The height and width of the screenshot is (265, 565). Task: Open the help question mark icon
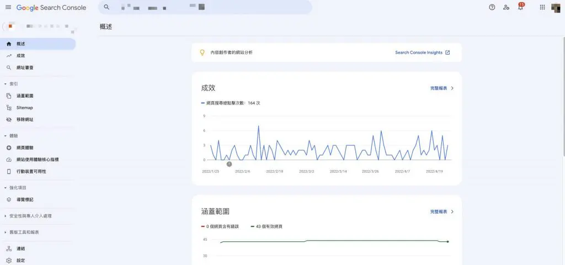point(492,7)
